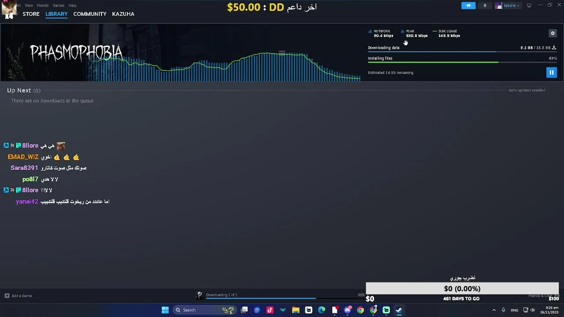Open Discord from the taskbar
The height and width of the screenshot is (317, 564).
[348, 310]
